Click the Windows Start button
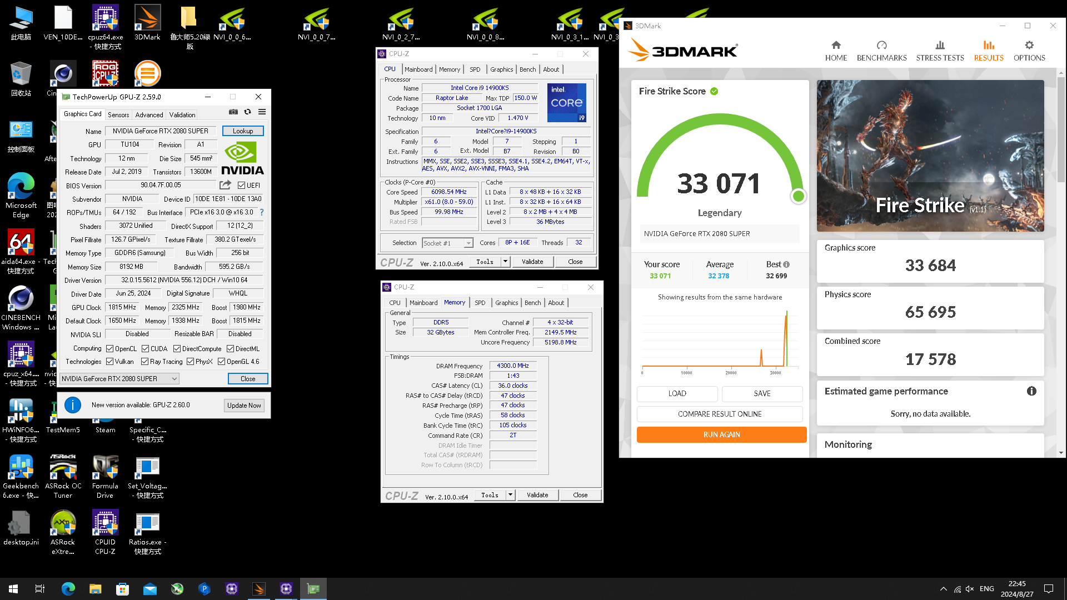The width and height of the screenshot is (1067, 600). tap(13, 589)
